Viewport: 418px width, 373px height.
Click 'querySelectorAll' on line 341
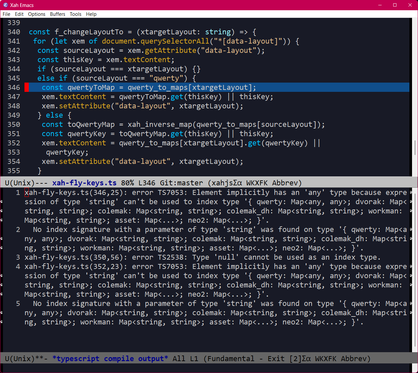point(175,41)
